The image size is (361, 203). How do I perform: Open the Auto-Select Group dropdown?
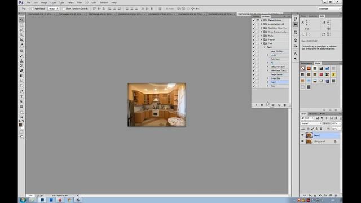click(53, 9)
